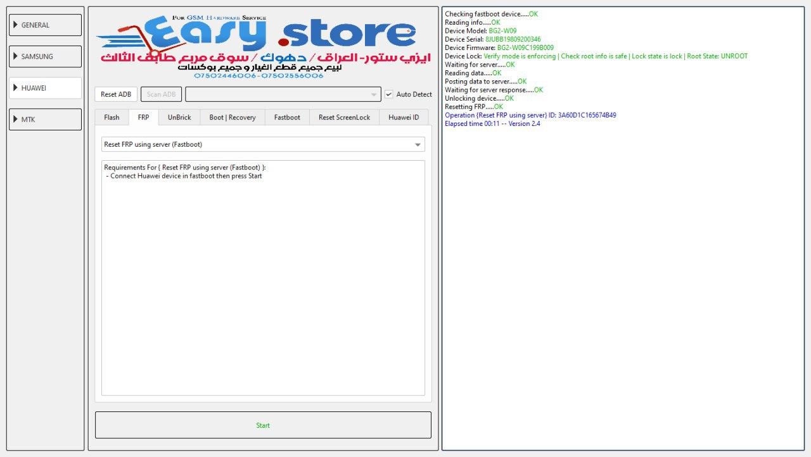
Task: Open the Huawei ID tab
Action: (404, 117)
